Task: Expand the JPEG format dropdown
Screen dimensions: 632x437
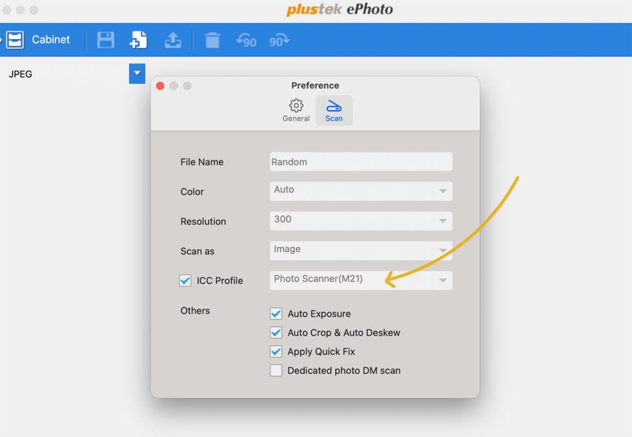Action: click(x=136, y=73)
